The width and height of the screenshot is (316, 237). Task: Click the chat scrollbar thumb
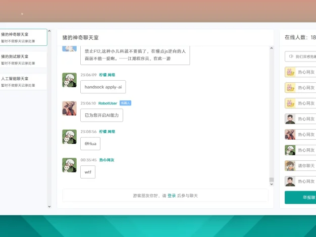click(272, 180)
